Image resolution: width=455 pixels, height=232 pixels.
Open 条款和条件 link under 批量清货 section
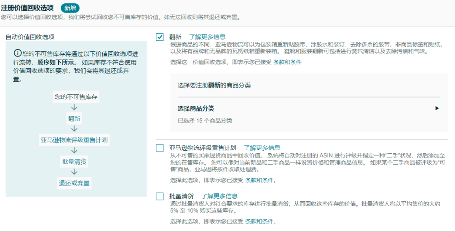click(x=259, y=221)
